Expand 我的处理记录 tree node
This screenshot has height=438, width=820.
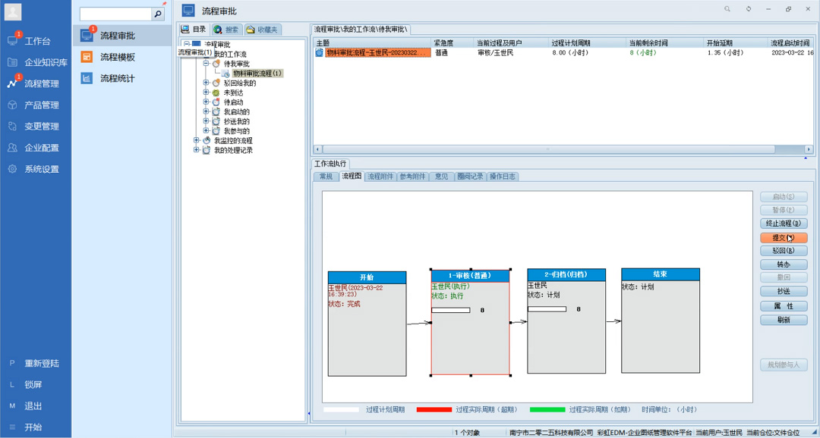[x=197, y=150]
